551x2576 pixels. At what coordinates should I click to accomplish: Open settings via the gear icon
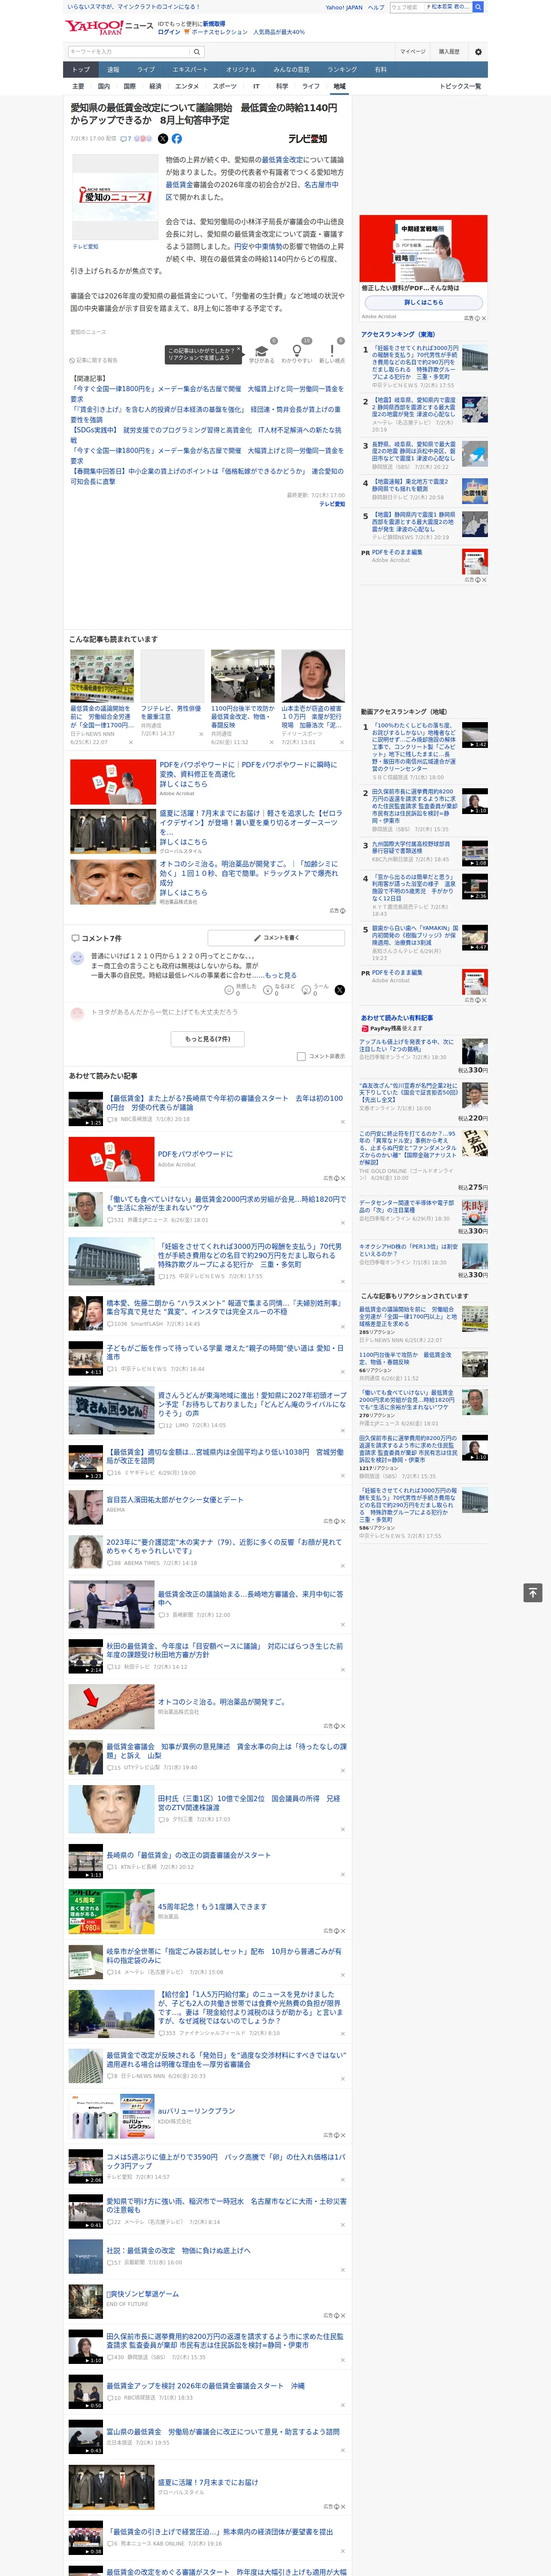click(478, 52)
